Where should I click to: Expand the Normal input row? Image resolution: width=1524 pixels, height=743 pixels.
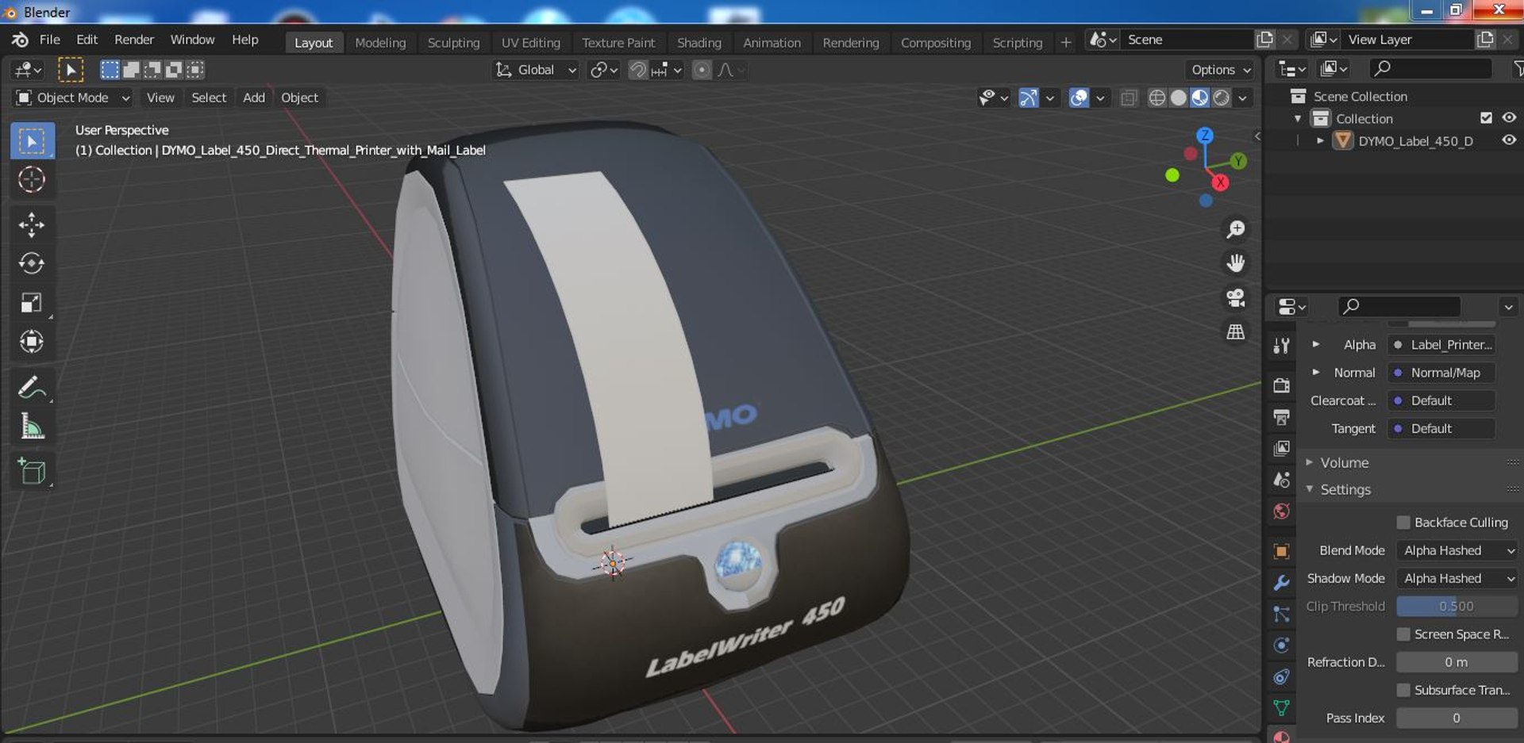click(1315, 372)
